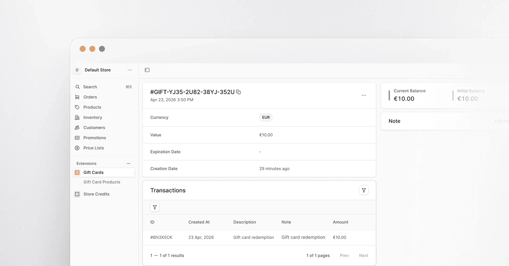509x266 pixels.
Task: Click the orange Gift Cards icon
Action: pos(77,173)
